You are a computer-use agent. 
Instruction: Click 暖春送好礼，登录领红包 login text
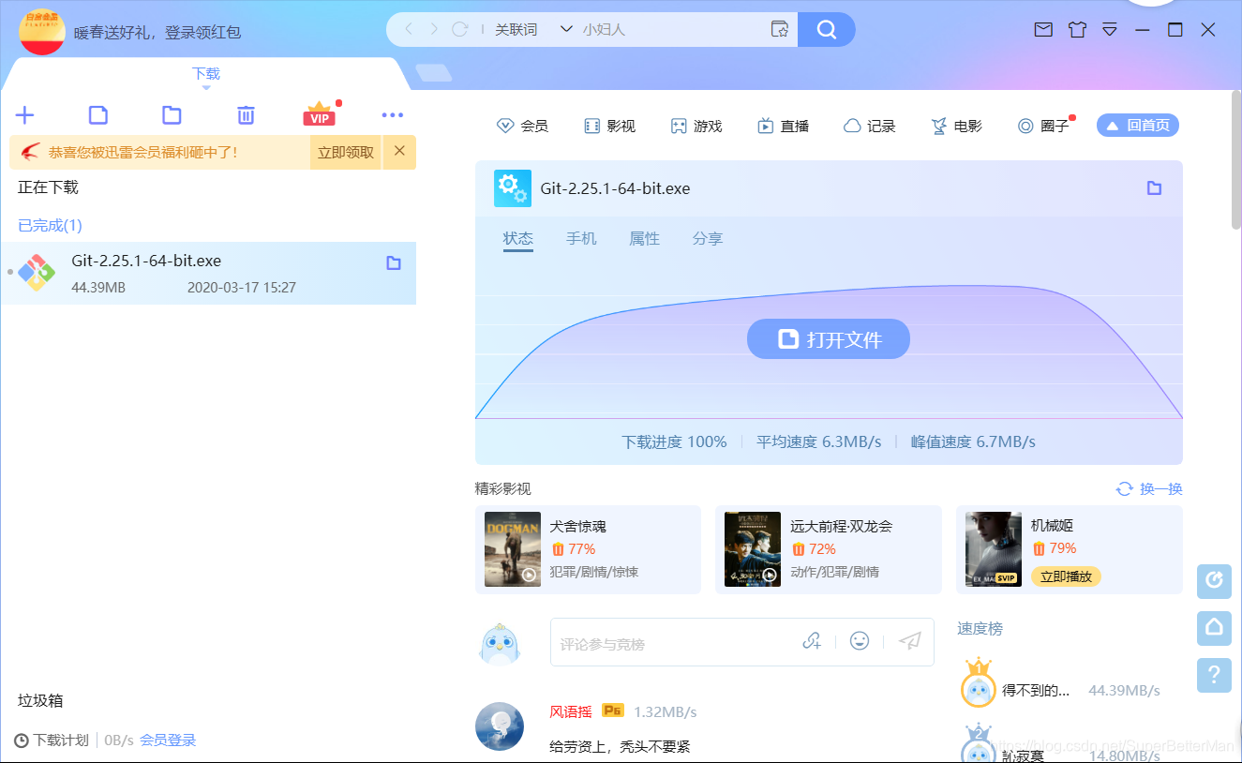click(157, 32)
